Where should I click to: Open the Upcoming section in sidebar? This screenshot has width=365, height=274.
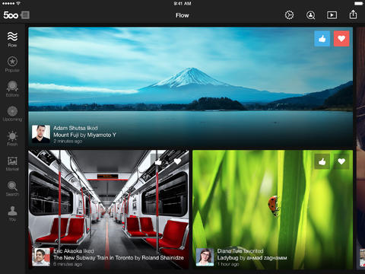(x=12, y=113)
